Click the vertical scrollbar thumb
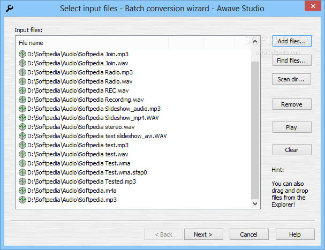 tap(255, 130)
